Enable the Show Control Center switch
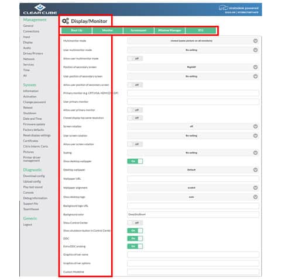Viewport: 281px width, 279px height. 135,223
